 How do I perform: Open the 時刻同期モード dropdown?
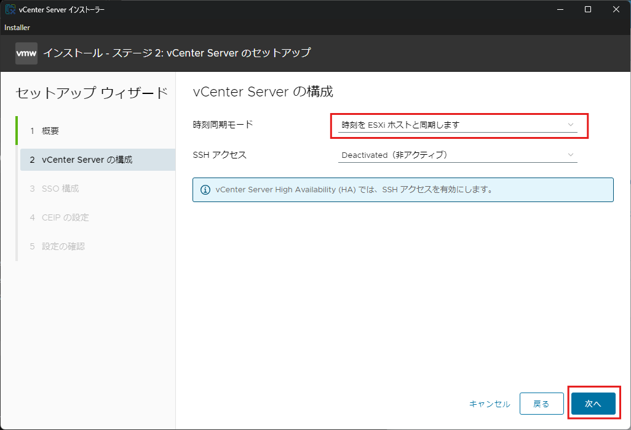click(x=458, y=125)
